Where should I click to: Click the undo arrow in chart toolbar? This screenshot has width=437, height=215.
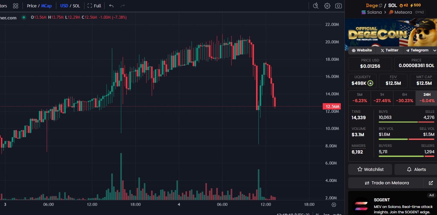(x=111, y=6)
